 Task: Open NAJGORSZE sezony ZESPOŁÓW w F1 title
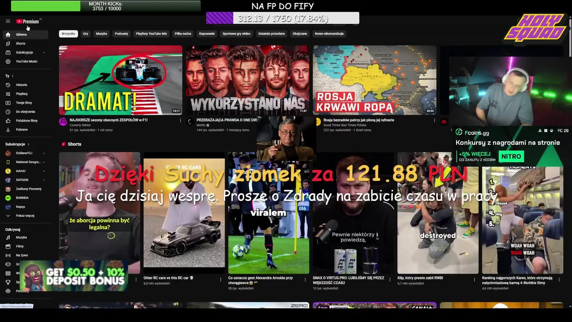pyautogui.click(x=109, y=120)
